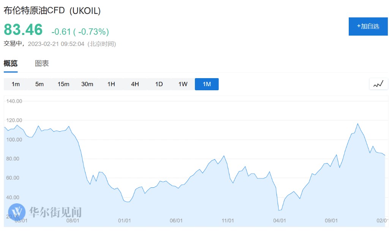Switch to the 概览 overview tab
Screen dimensions: 389x231
click(11, 63)
